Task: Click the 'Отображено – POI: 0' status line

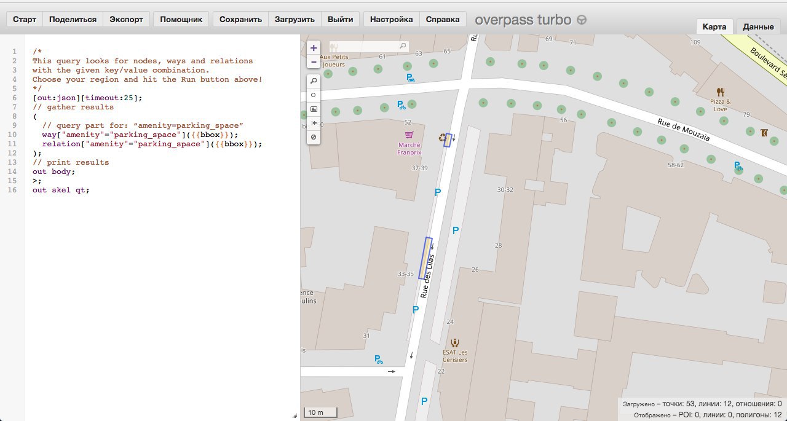Action: point(708,415)
